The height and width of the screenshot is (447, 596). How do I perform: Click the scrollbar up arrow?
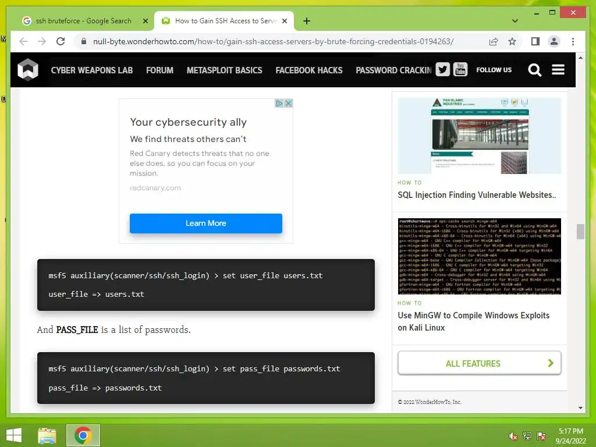point(580,58)
